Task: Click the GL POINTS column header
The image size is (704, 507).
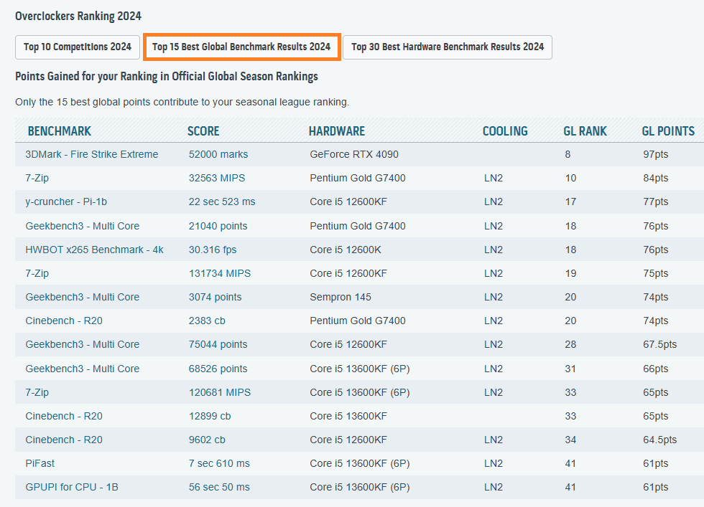Action: [668, 131]
